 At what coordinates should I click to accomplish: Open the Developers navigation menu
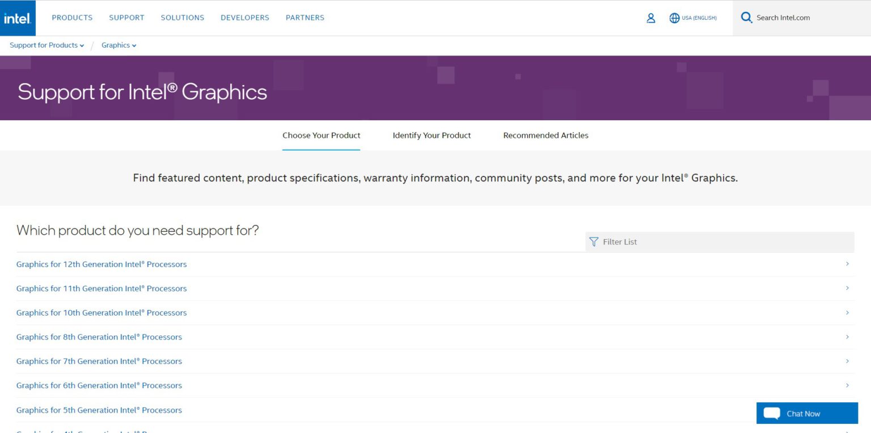244,18
